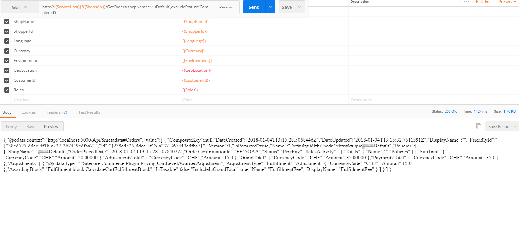This screenshot has width=519, height=231.
Task: Uncheck the GeoLocation header row
Action: (x=7, y=70)
